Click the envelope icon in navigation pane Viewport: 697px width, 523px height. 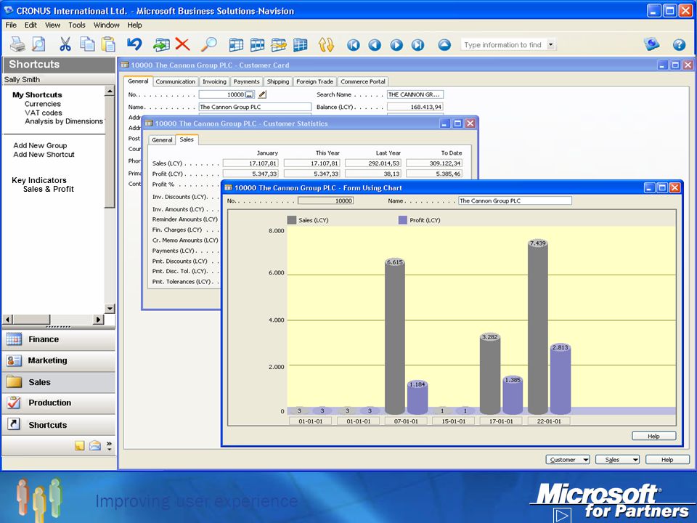[x=94, y=445]
